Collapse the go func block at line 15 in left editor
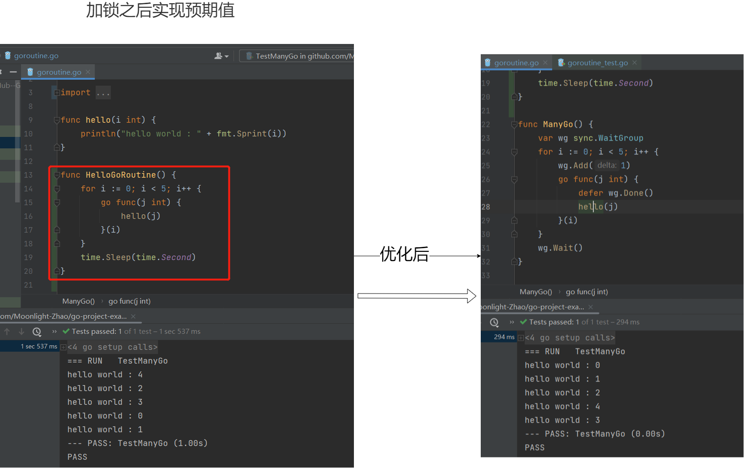 (57, 202)
